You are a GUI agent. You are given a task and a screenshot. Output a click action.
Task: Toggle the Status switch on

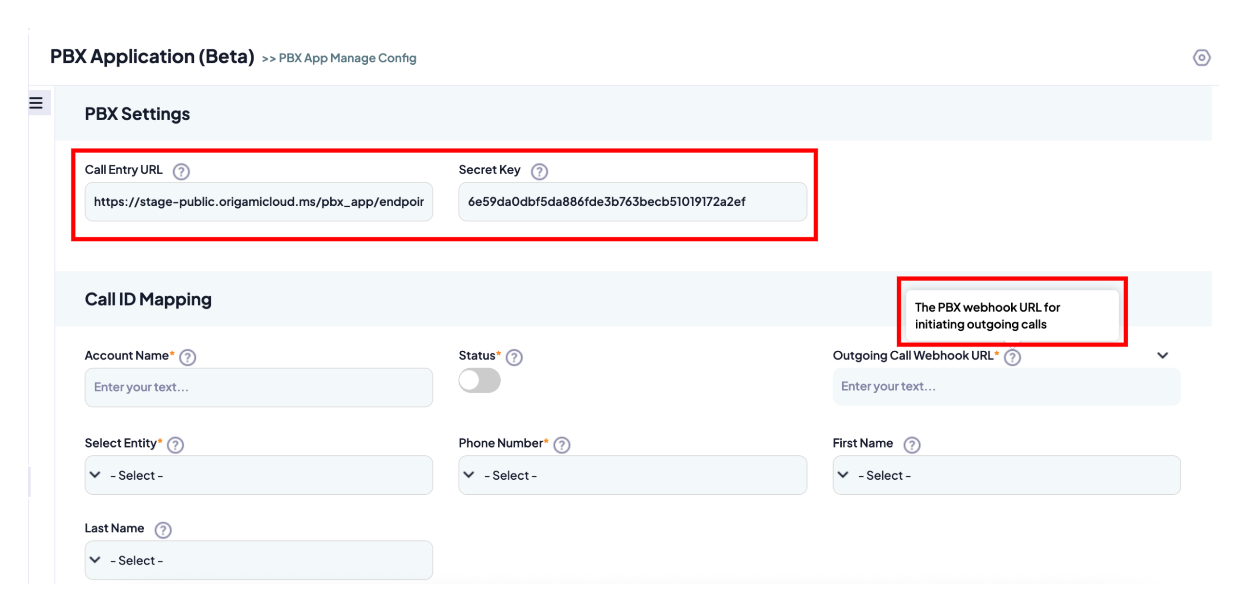click(479, 380)
